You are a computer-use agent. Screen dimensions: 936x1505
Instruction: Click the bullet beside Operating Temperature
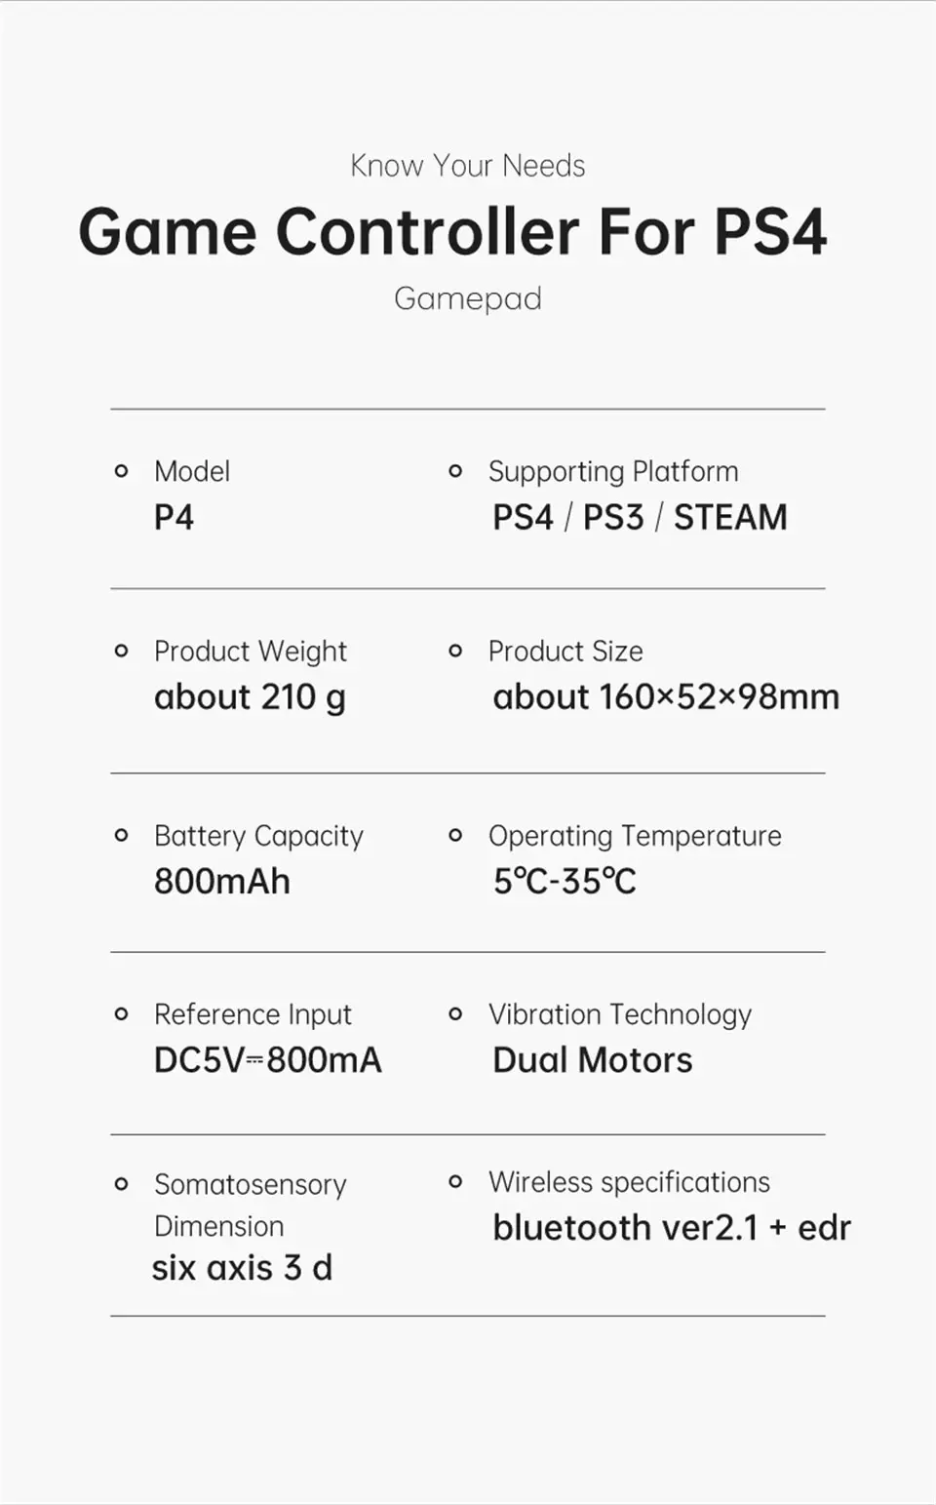point(455,835)
